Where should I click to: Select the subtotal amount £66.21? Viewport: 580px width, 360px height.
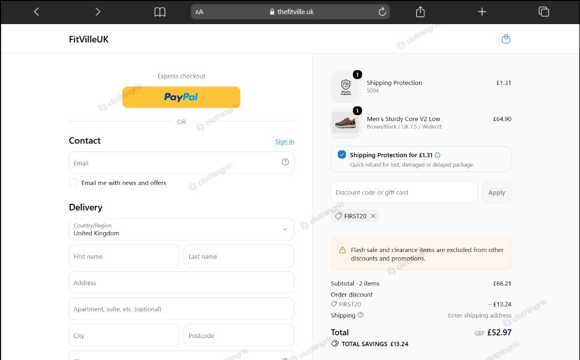tap(502, 283)
